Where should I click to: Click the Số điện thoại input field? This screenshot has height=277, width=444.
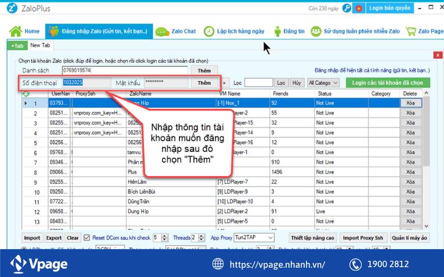point(86,82)
